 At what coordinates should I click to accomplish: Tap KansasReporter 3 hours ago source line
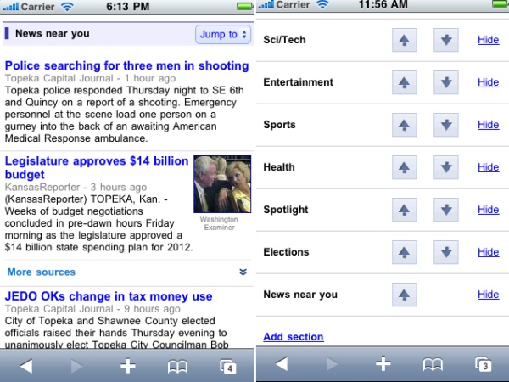click(x=76, y=187)
